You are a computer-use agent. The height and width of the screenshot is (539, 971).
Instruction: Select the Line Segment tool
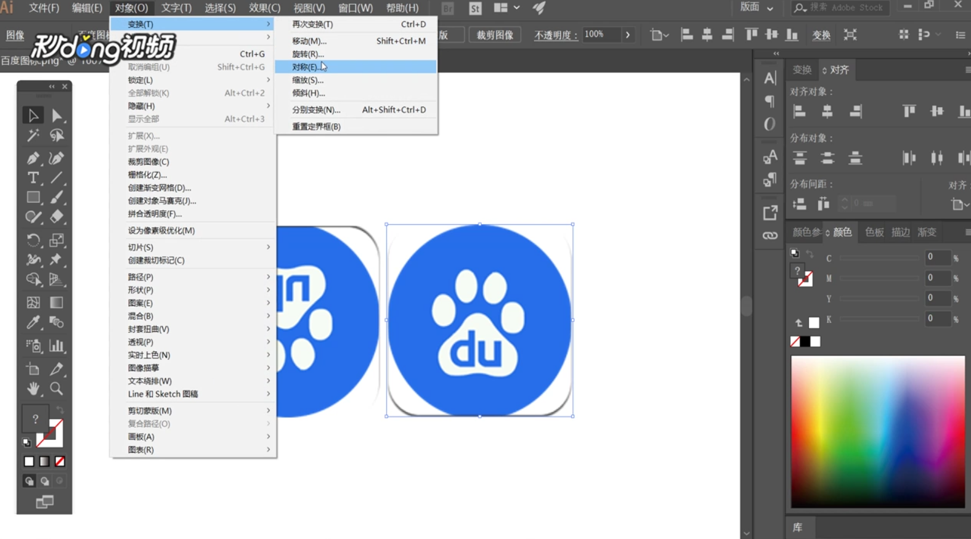[57, 178]
